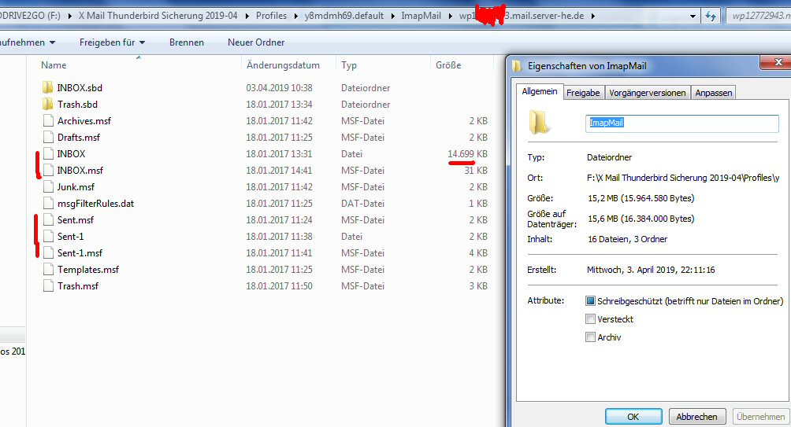Click the large ImapMail folder icon in Properties
791x427 pixels.
click(539, 123)
